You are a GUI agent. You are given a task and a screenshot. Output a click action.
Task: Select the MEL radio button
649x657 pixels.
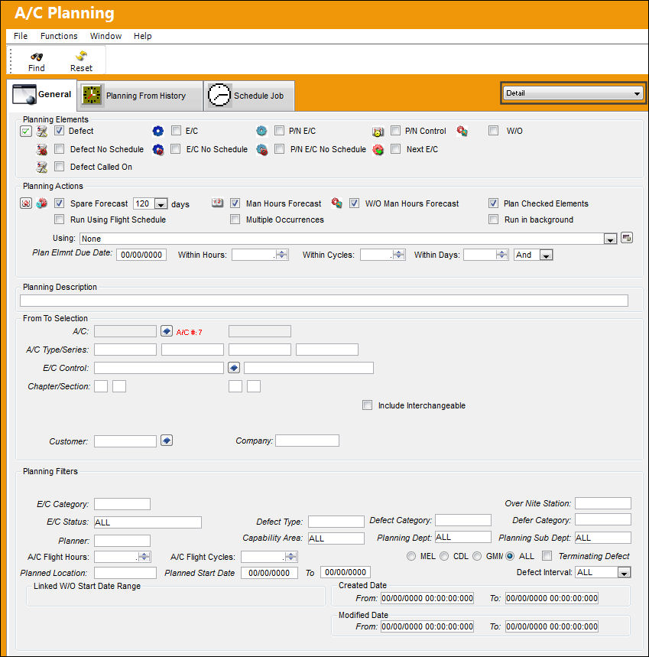coord(411,556)
